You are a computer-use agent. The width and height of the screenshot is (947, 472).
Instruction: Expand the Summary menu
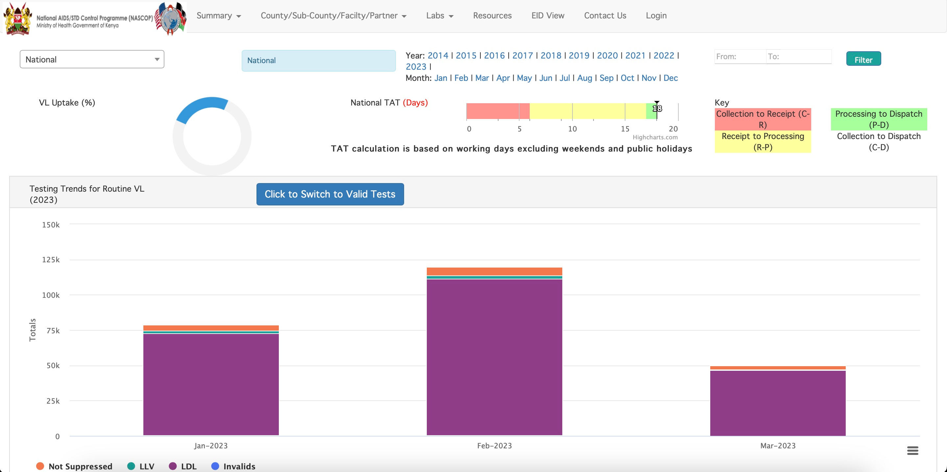tap(219, 15)
